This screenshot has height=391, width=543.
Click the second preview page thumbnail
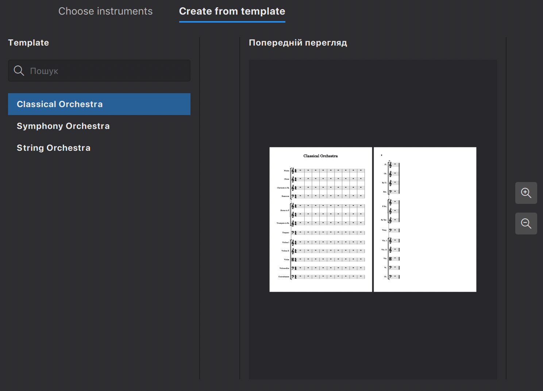point(424,219)
